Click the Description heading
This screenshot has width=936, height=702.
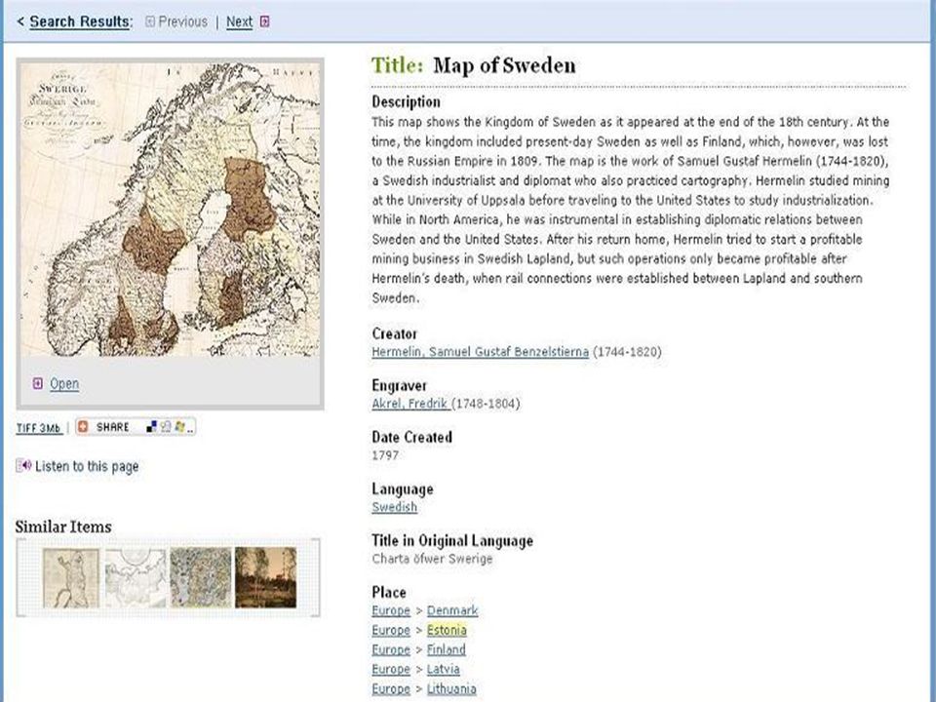tap(406, 102)
